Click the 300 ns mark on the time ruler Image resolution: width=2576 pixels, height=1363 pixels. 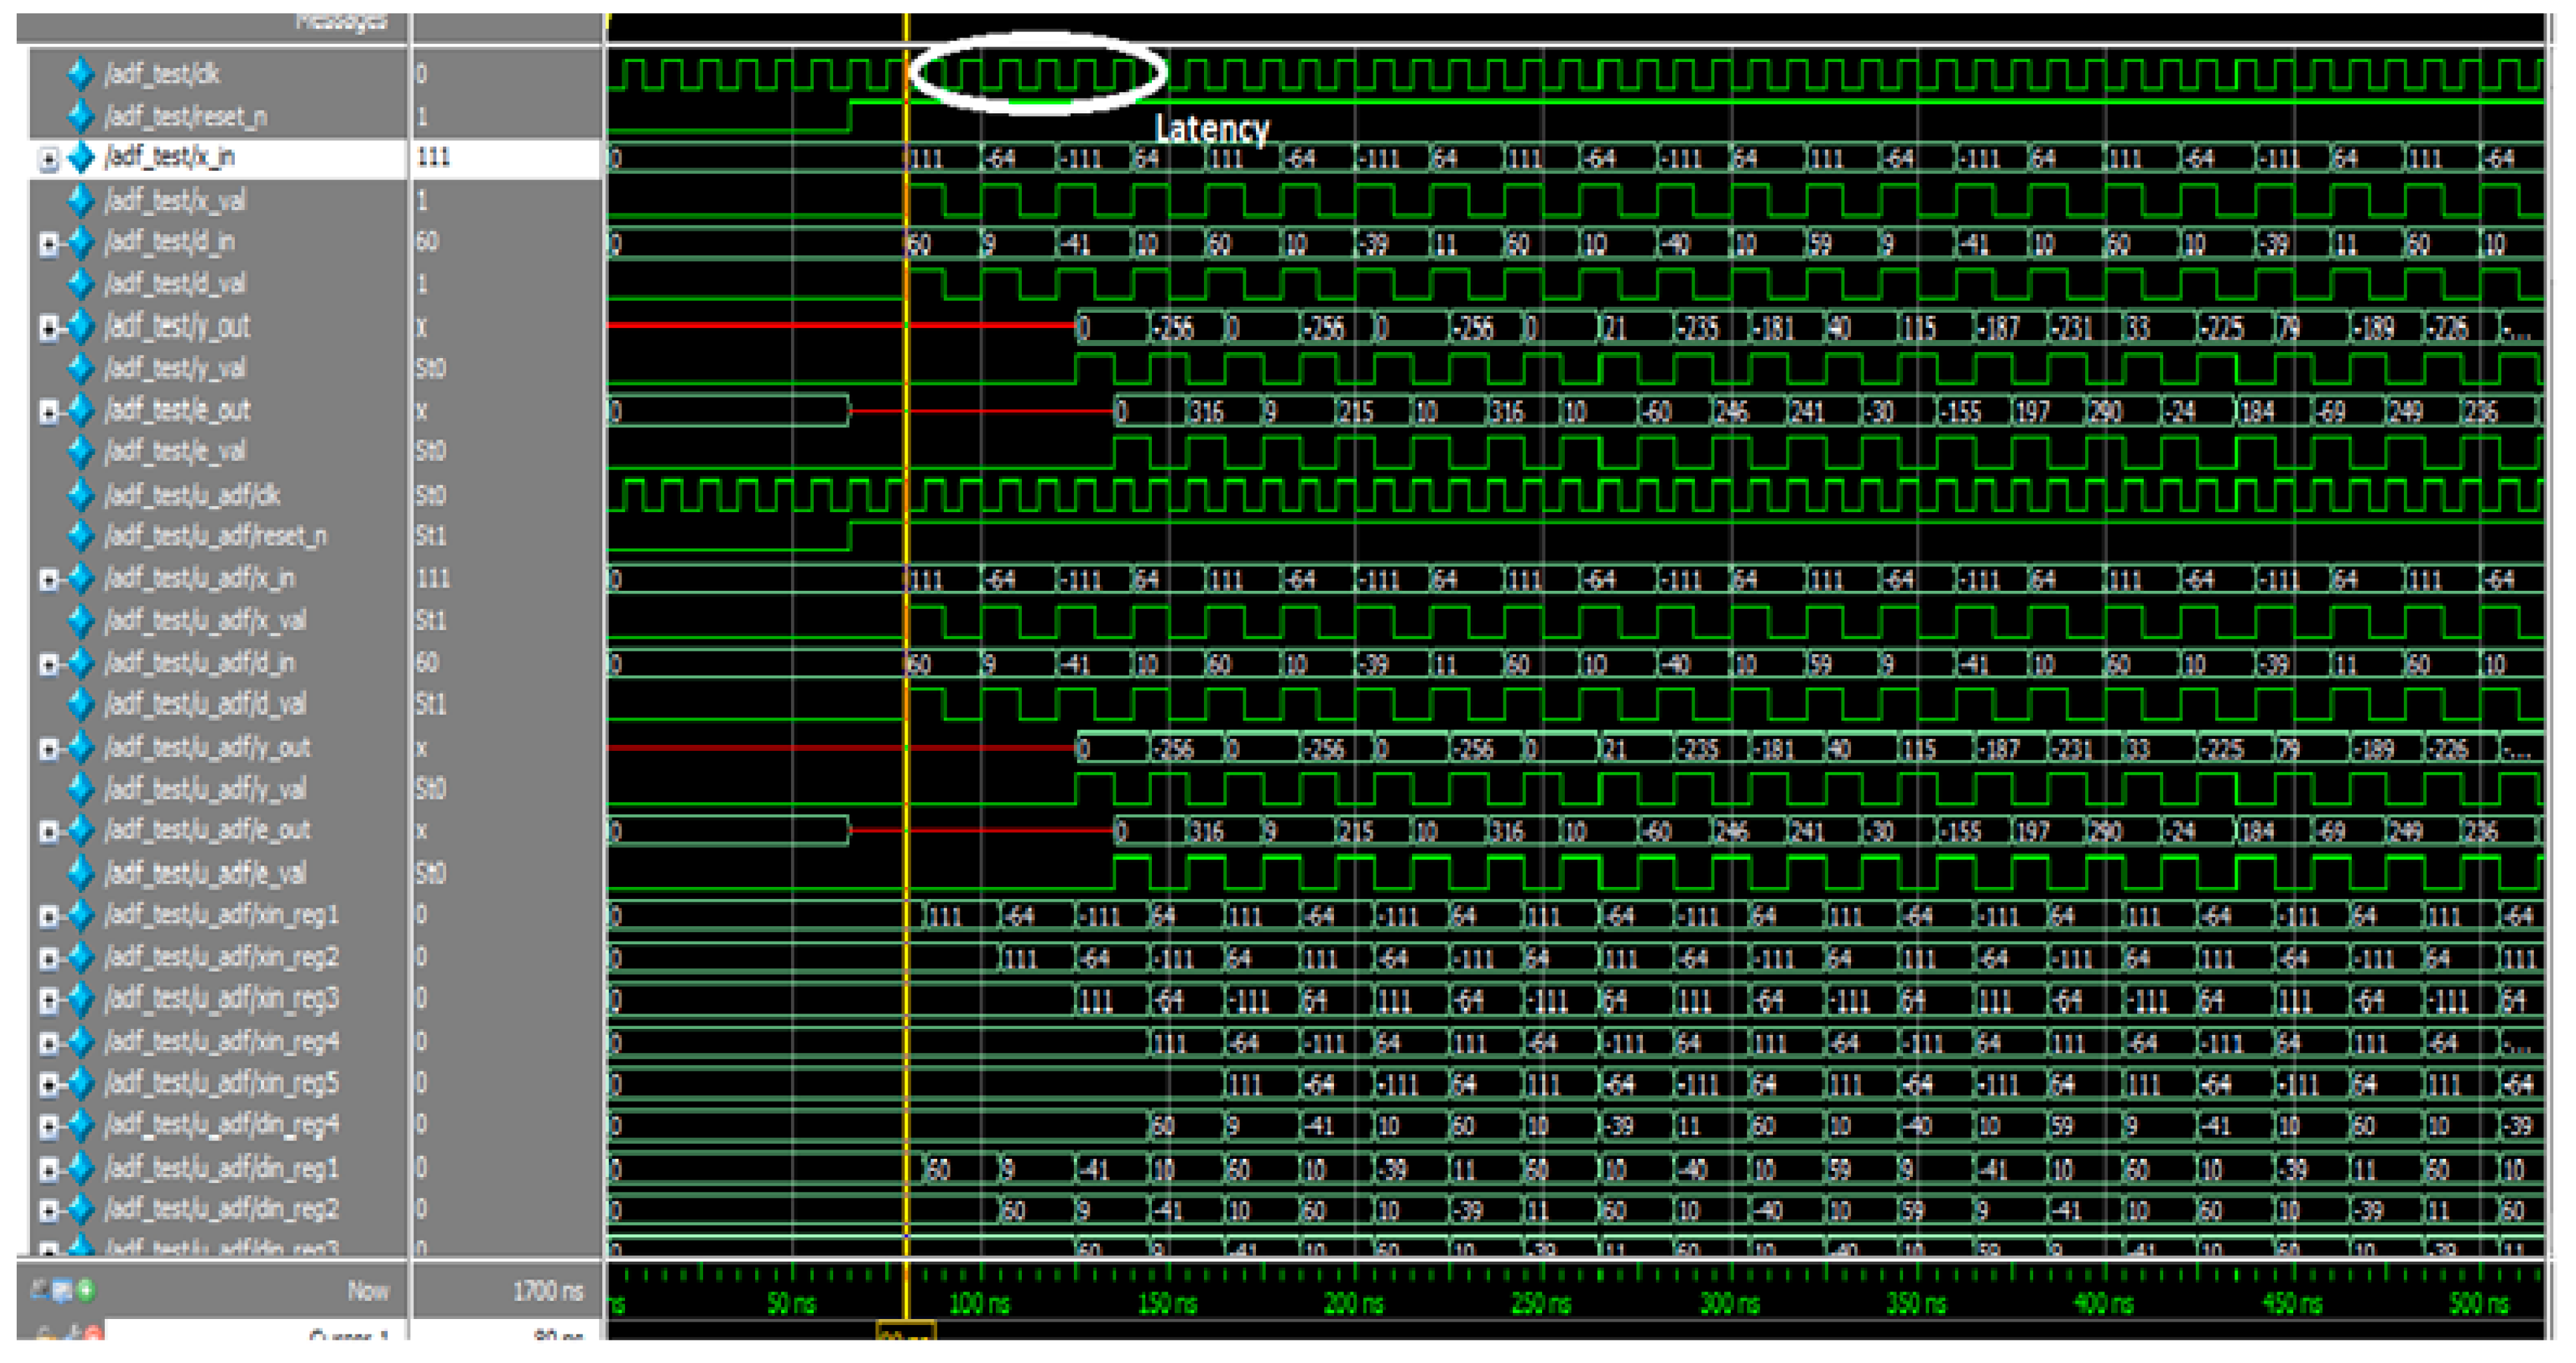pyautogui.click(x=1731, y=1304)
